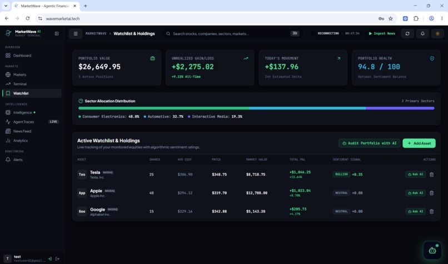Click the purple Interactive Media bar segment
Image resolution: width=448 pixels, height=264 pixels.
pyautogui.click(x=400, y=108)
